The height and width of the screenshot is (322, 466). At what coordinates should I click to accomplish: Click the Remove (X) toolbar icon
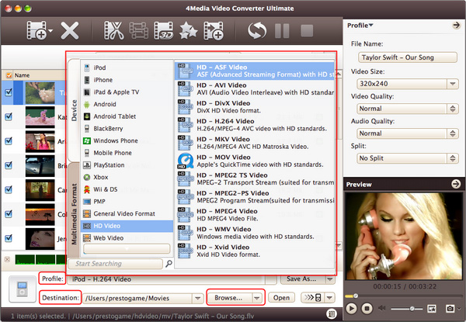[71, 31]
